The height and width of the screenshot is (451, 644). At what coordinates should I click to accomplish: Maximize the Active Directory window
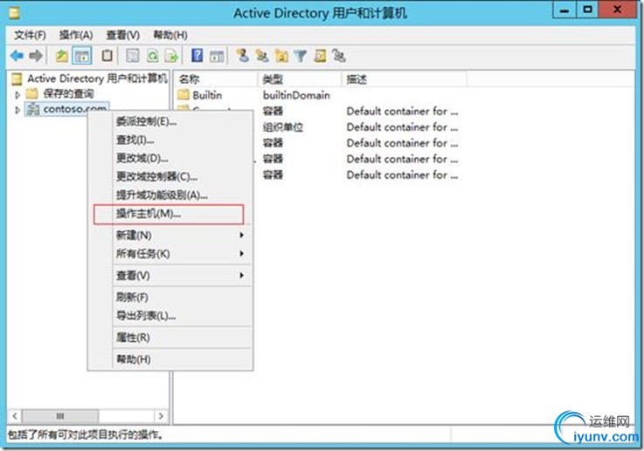click(587, 10)
